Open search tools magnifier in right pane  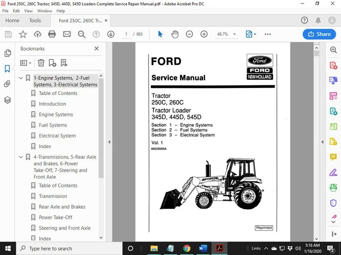pyautogui.click(x=333, y=50)
